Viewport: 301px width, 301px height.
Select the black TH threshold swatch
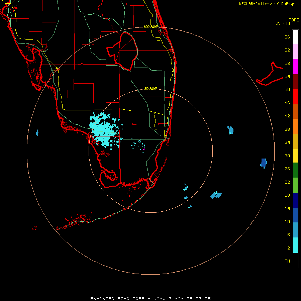click(295, 260)
